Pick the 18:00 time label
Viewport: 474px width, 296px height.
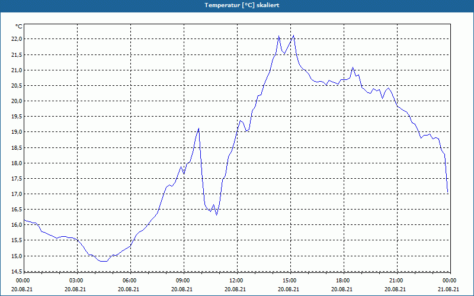point(343,281)
